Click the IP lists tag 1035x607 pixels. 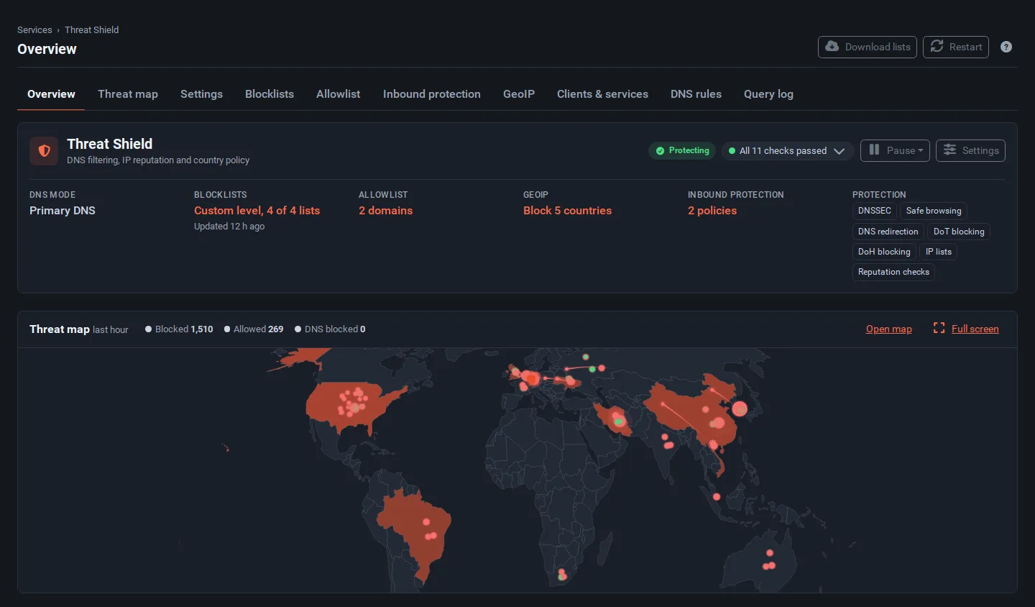point(938,252)
